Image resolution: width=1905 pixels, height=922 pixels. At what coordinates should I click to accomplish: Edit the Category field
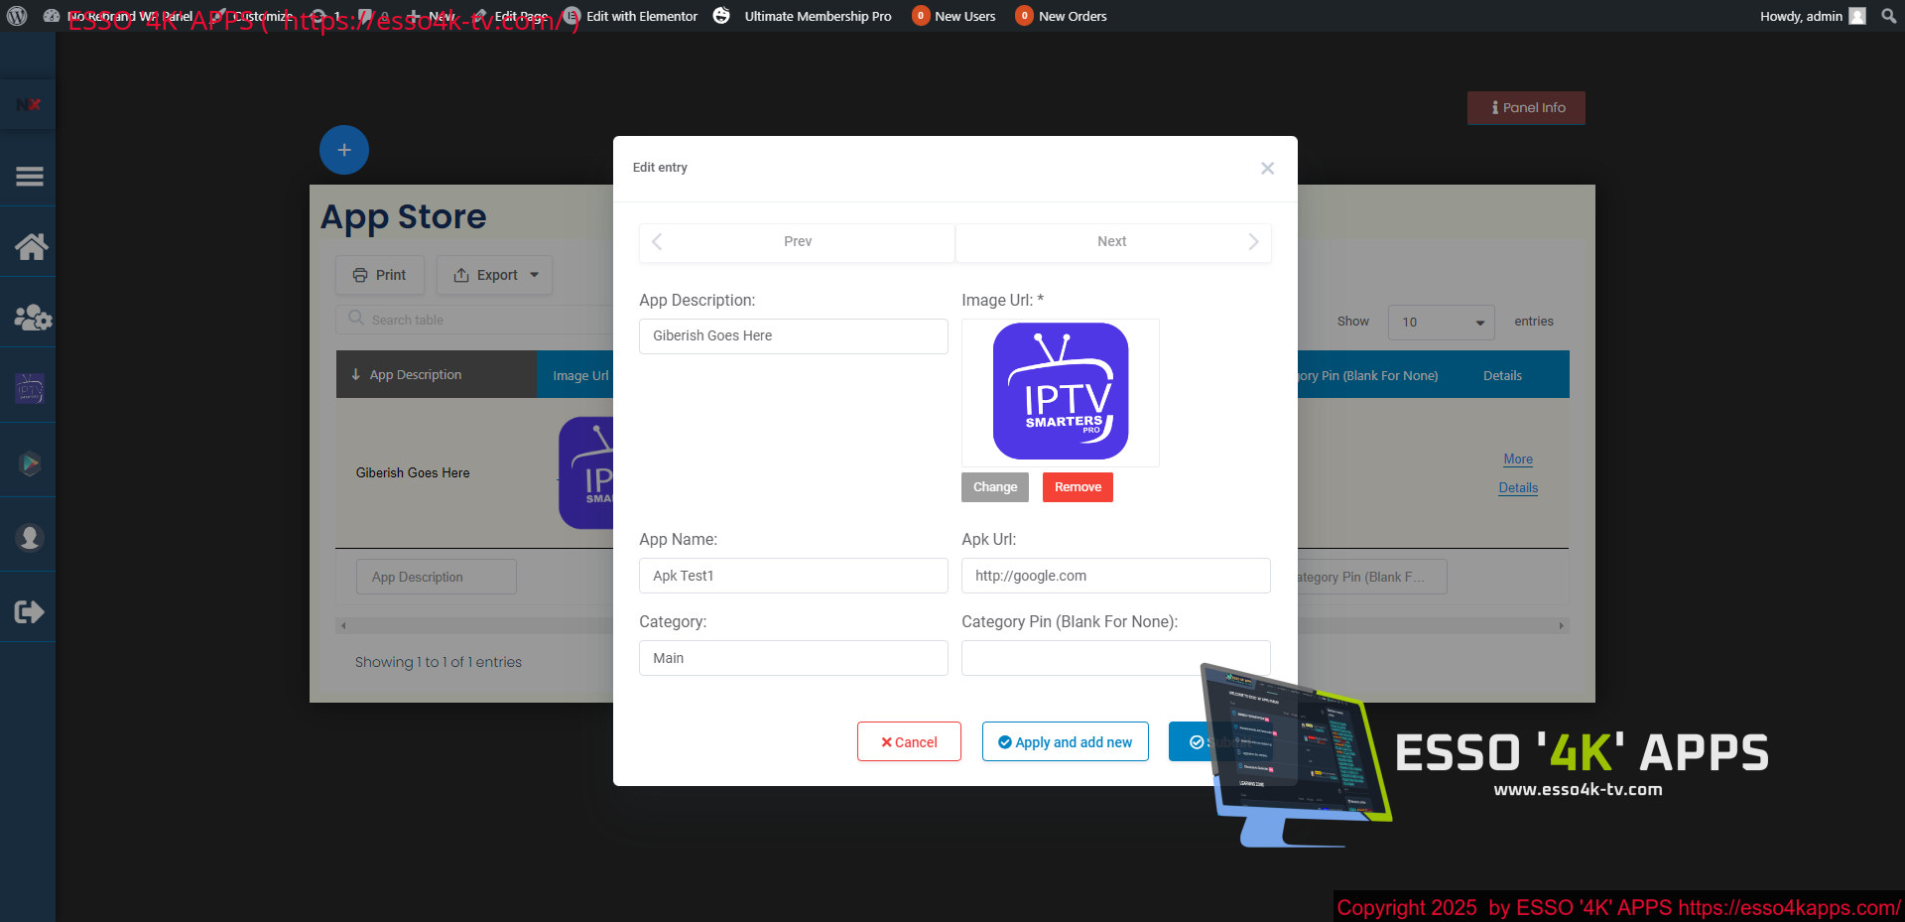coord(793,658)
